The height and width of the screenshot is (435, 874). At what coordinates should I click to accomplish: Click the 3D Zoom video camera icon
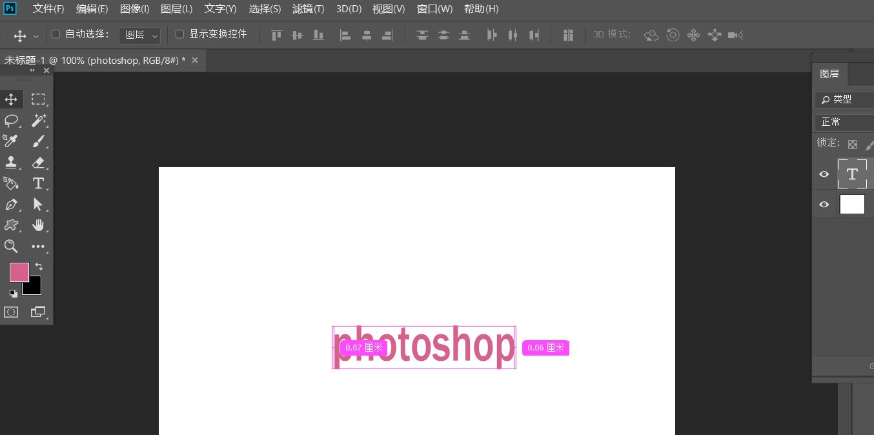coord(736,35)
